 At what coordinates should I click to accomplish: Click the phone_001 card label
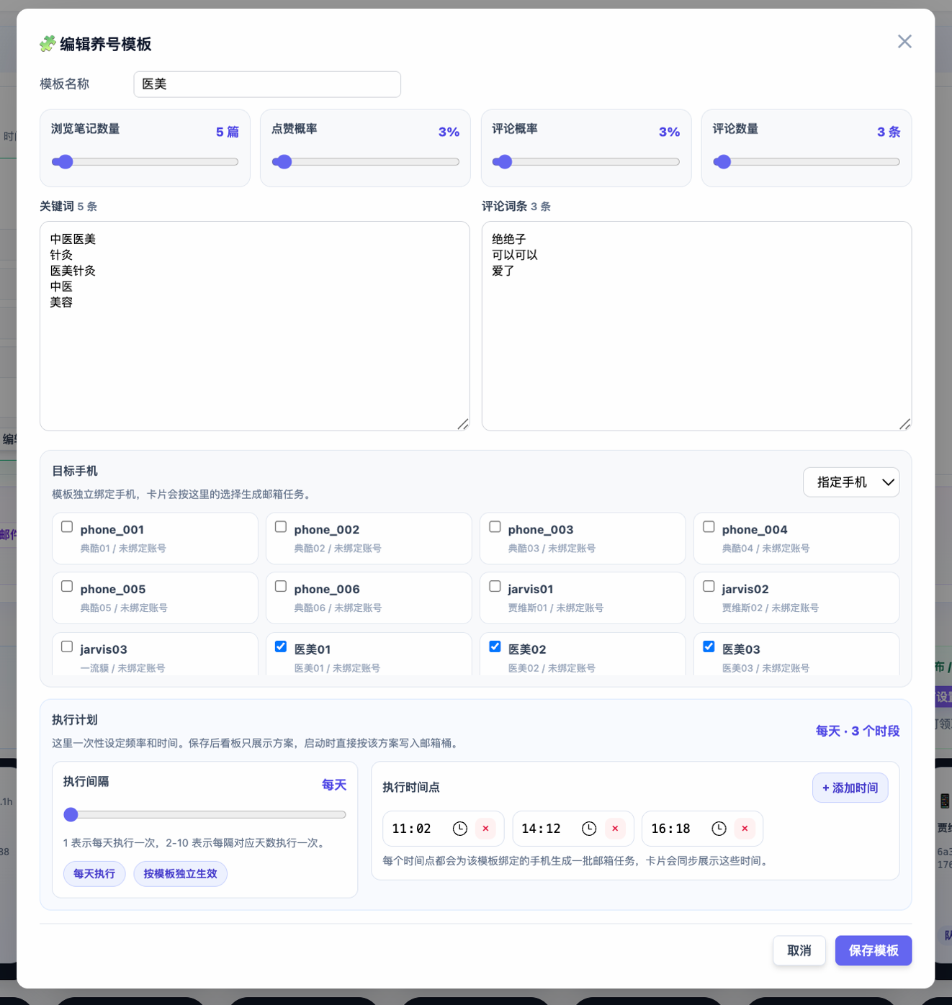pos(112,530)
